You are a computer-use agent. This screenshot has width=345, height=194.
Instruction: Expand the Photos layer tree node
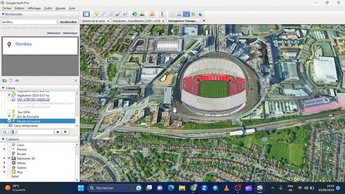point(4,149)
